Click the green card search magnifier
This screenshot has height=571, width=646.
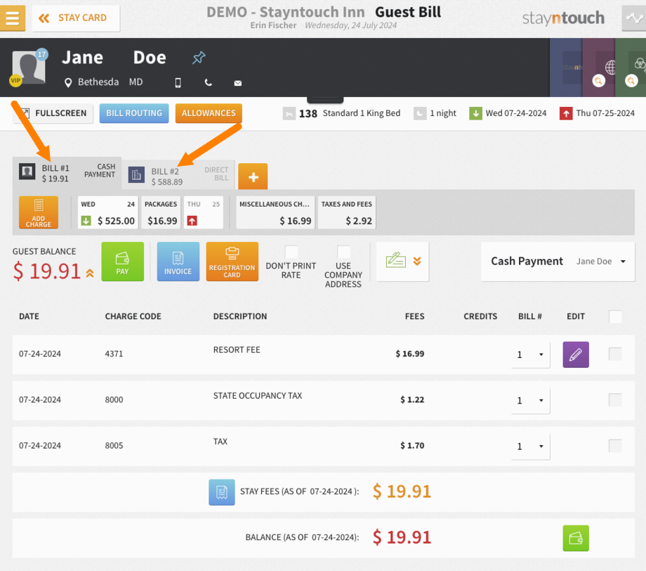tap(631, 81)
